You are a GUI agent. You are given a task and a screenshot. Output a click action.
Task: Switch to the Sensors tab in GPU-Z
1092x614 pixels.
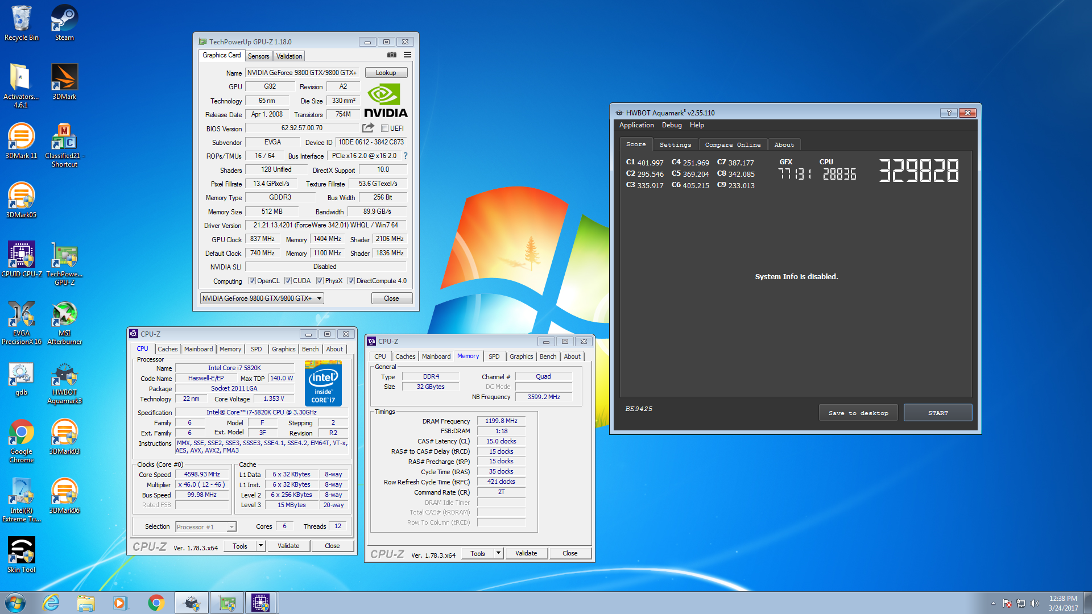click(x=259, y=56)
